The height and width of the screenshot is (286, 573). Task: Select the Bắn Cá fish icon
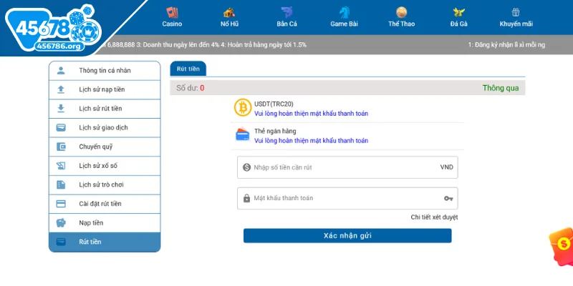tap(286, 12)
